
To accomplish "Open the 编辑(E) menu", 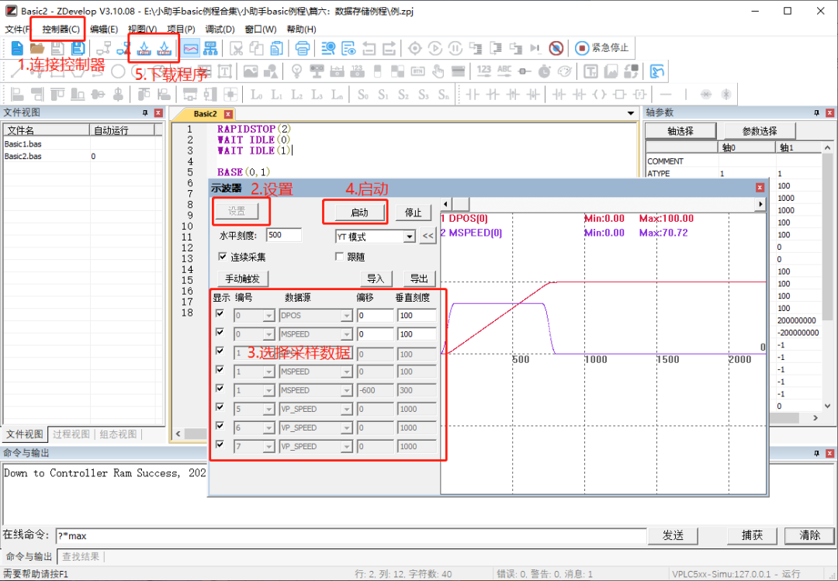I will (x=104, y=29).
